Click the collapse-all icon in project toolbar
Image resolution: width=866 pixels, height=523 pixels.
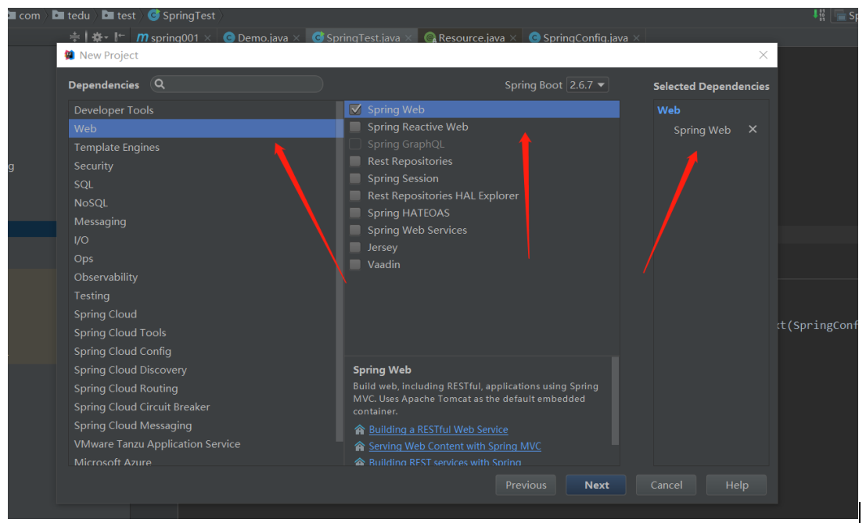click(x=74, y=37)
